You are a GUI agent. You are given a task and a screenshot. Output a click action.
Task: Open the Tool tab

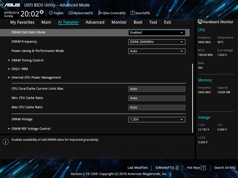pos(153,22)
